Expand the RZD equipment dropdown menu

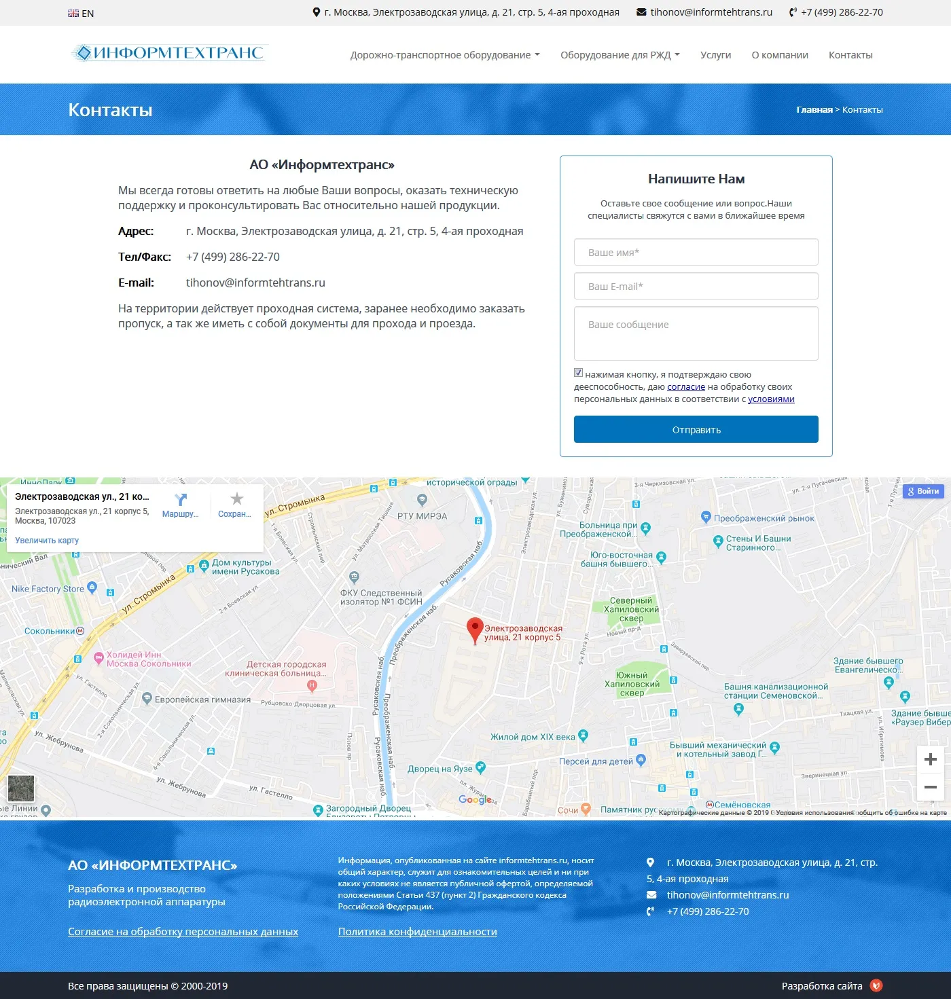[x=620, y=55]
